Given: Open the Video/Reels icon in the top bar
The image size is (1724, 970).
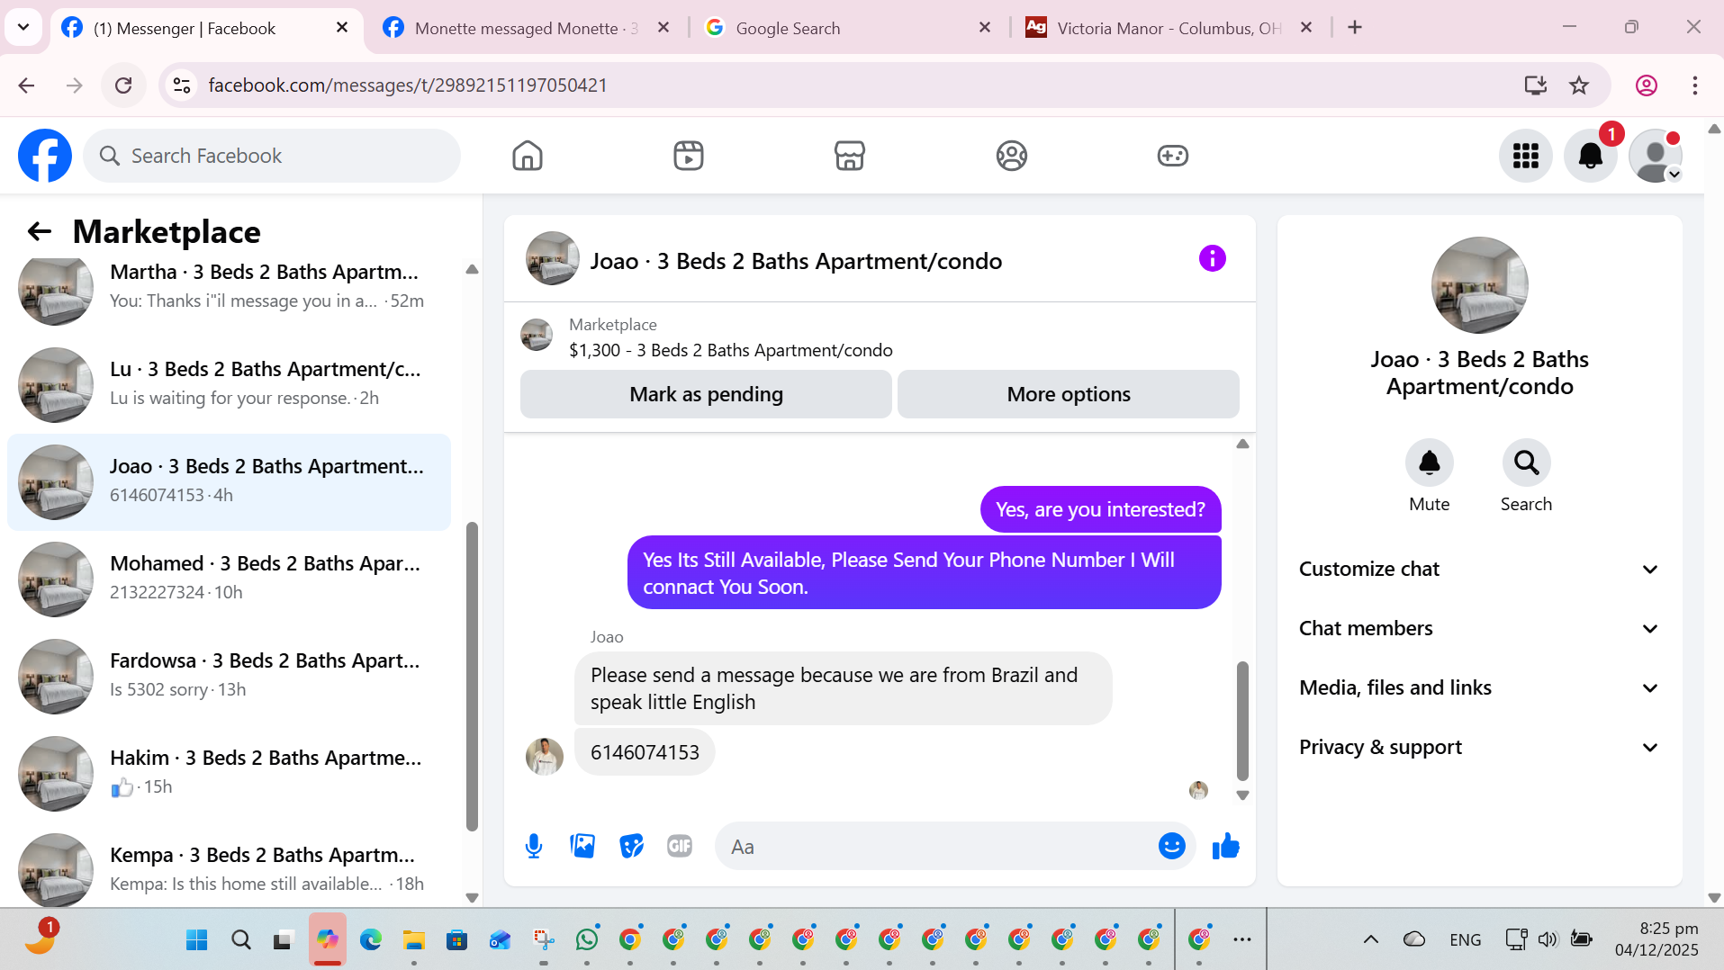Looking at the screenshot, I should click(689, 156).
